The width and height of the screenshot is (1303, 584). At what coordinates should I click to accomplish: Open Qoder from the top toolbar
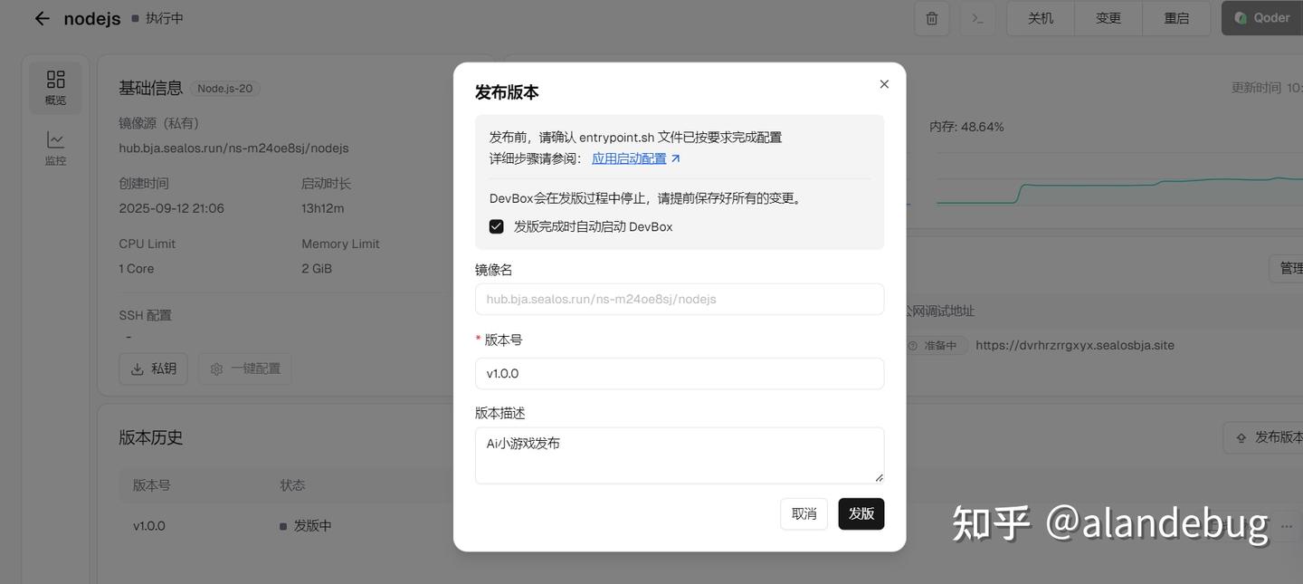pos(1262,17)
